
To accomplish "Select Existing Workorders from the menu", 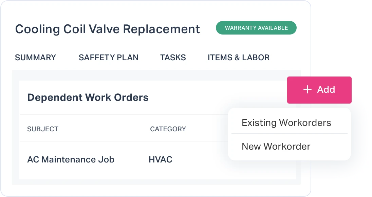I will (x=286, y=123).
